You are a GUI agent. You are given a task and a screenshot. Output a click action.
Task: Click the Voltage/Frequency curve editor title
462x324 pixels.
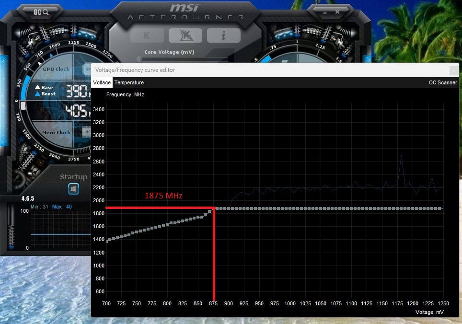point(135,70)
